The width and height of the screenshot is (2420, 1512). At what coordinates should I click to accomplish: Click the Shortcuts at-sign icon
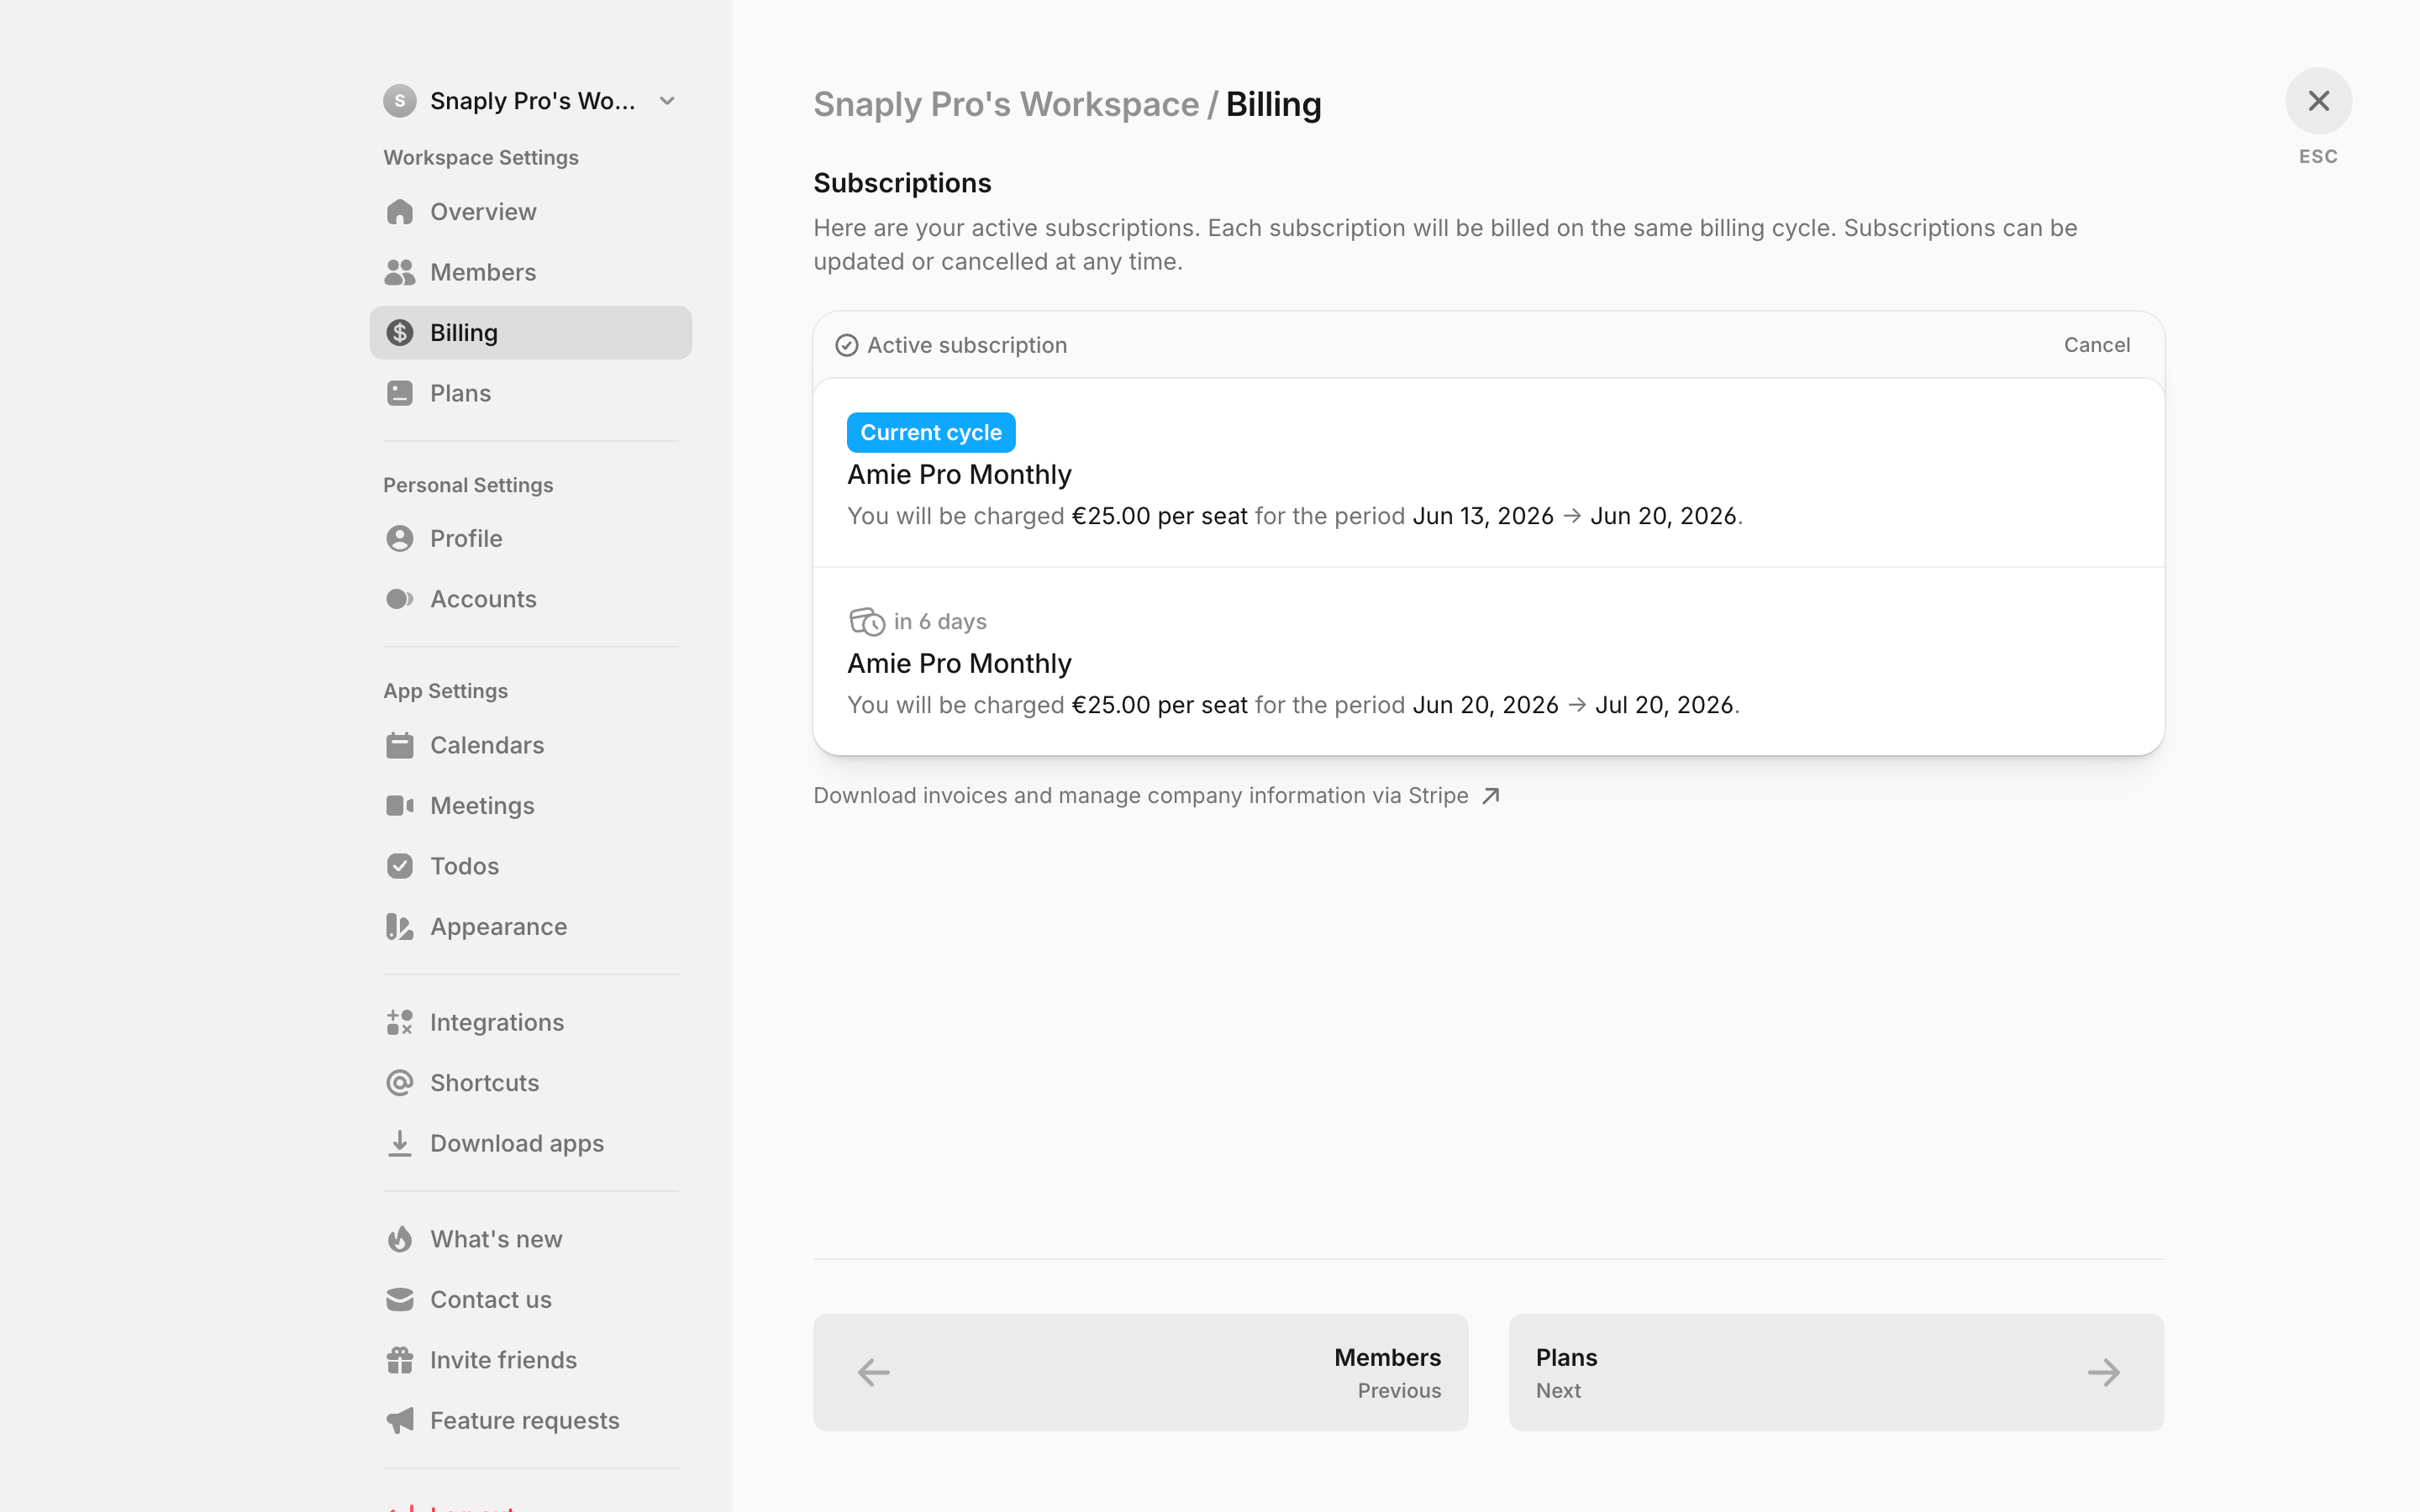click(399, 1083)
